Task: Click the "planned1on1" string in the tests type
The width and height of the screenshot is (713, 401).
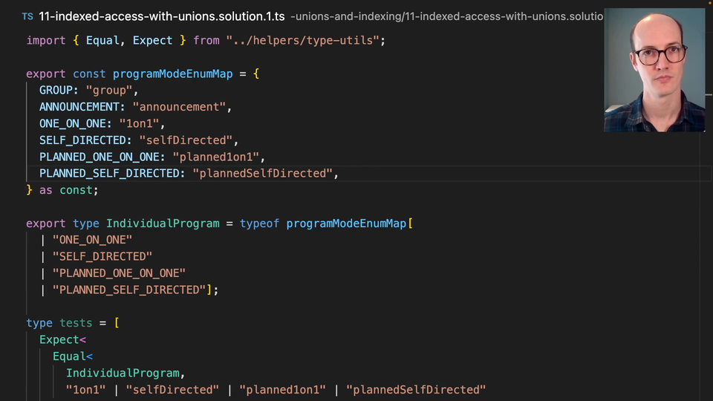Action: click(x=285, y=389)
